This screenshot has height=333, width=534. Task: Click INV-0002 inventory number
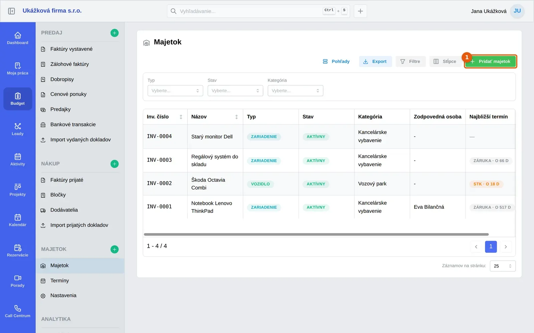pyautogui.click(x=159, y=183)
